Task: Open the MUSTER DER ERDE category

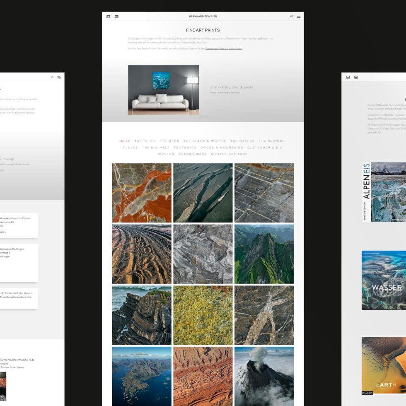Action: 229,154
